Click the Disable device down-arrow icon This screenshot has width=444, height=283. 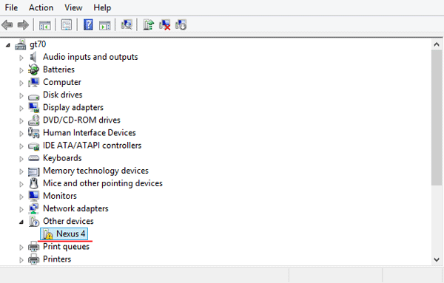(x=181, y=25)
